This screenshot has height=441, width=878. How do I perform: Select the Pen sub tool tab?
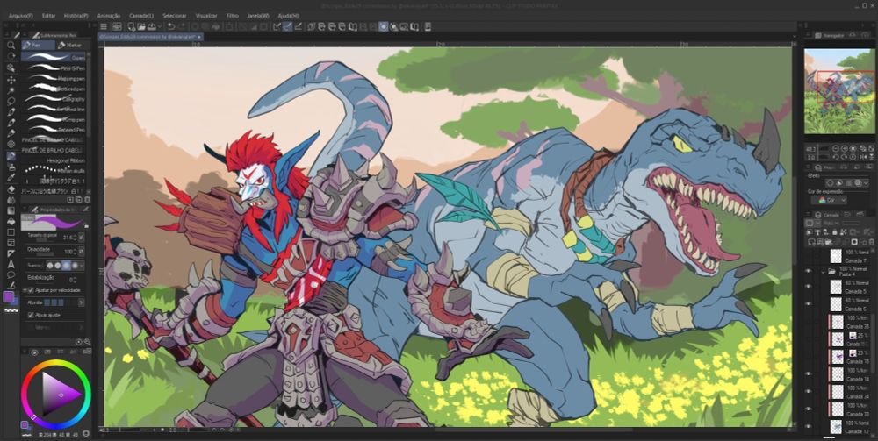click(38, 45)
